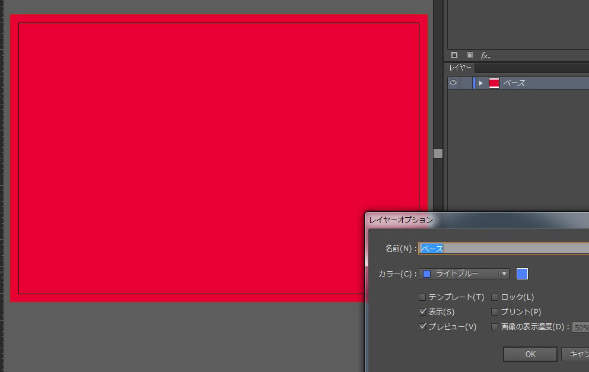Select the レイヤー panel tab
The height and width of the screenshot is (372, 589).
coord(460,68)
